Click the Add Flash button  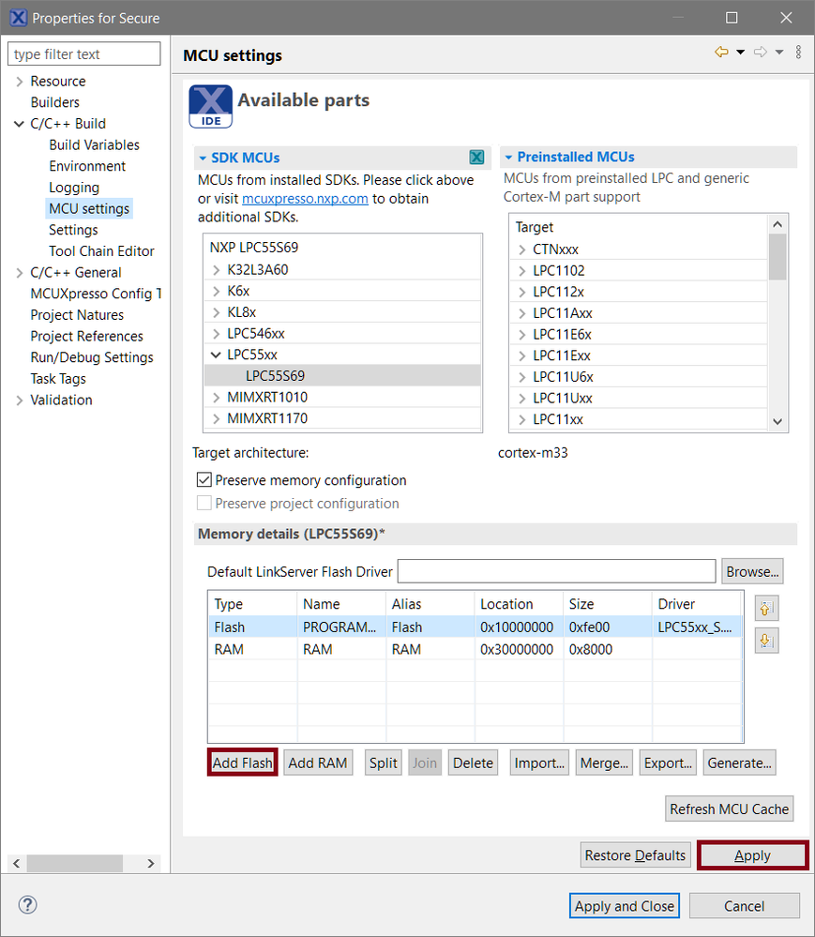tap(243, 763)
